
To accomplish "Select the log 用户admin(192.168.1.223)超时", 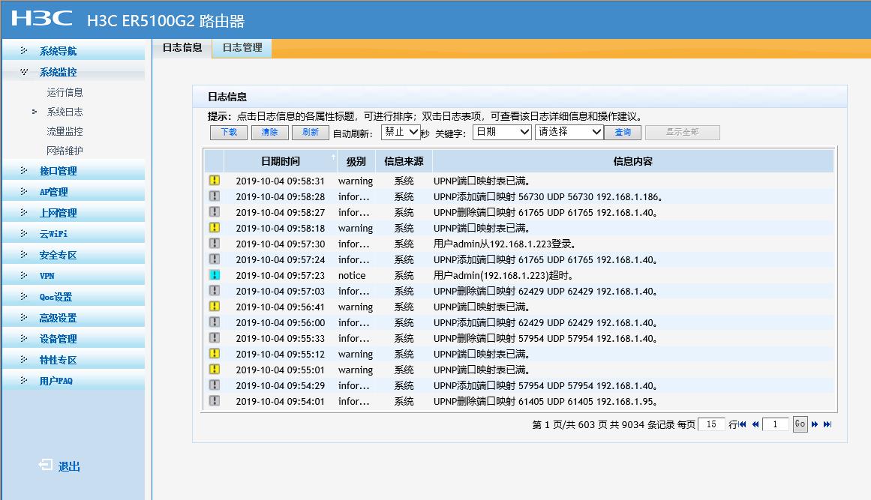I will (x=503, y=275).
